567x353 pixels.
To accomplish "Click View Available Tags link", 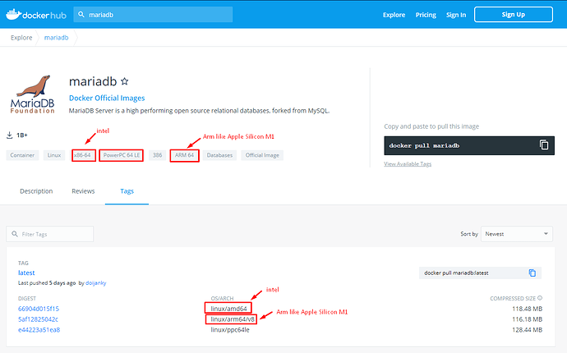I will (x=408, y=163).
